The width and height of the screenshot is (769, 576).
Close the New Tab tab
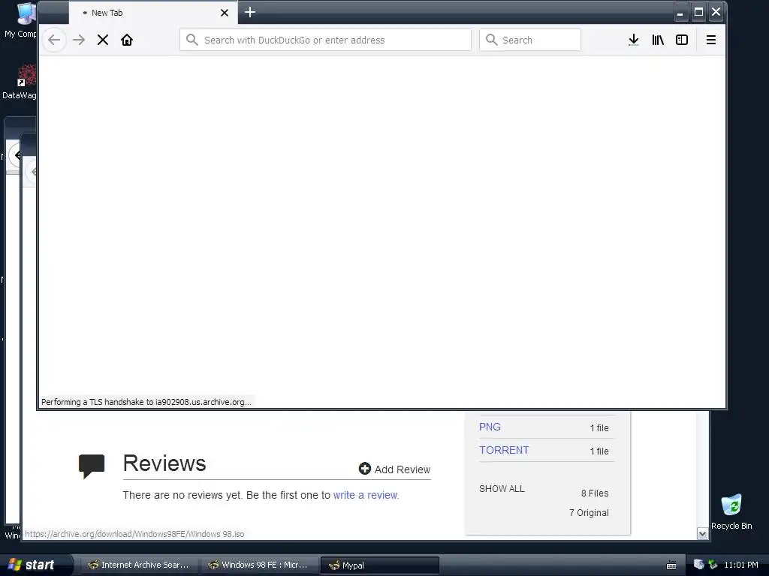[224, 13]
